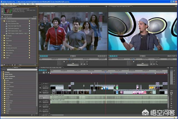Toggle lock box on Video 3 track

42,83
